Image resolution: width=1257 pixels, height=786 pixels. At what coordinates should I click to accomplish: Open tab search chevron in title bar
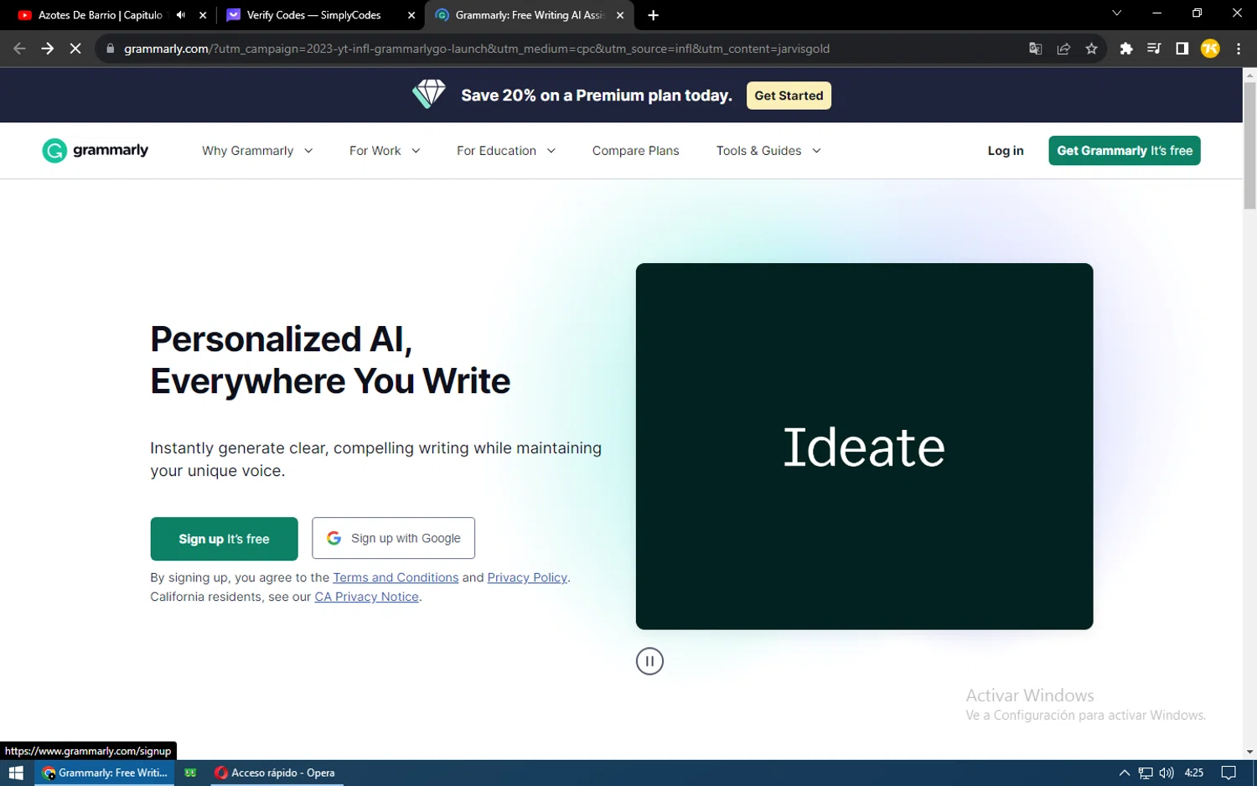1116,13
